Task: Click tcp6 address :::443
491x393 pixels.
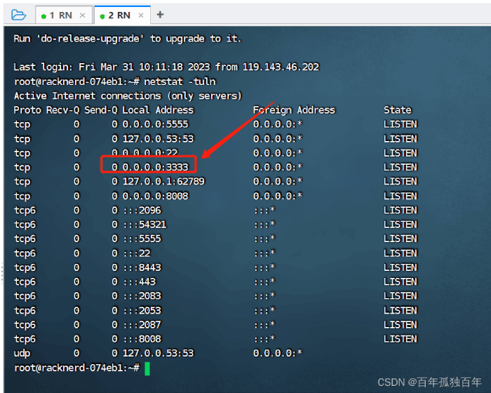Action: [139, 281]
